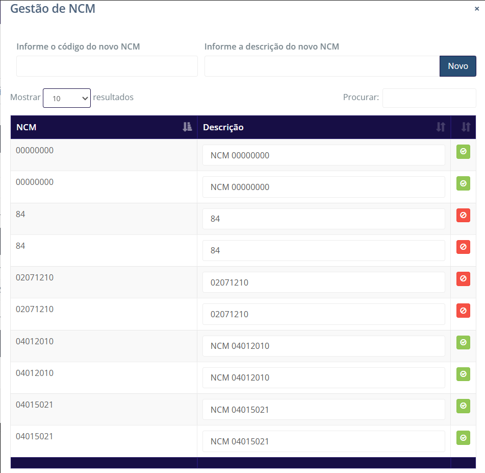Open the Mostrar results count dropdown
This screenshot has height=473, width=485.
[x=67, y=98]
